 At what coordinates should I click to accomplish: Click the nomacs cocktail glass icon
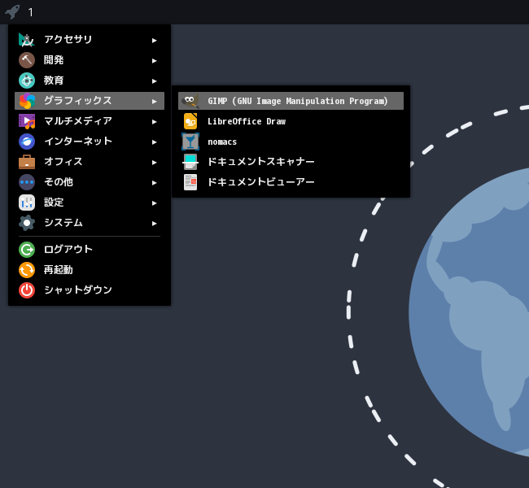(190, 142)
